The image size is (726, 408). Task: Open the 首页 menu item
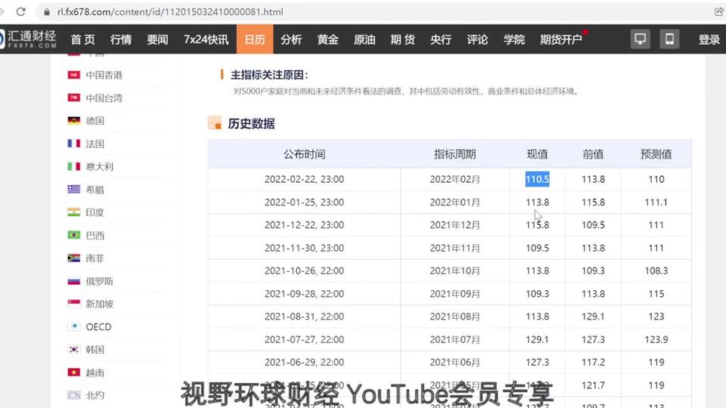(82, 39)
